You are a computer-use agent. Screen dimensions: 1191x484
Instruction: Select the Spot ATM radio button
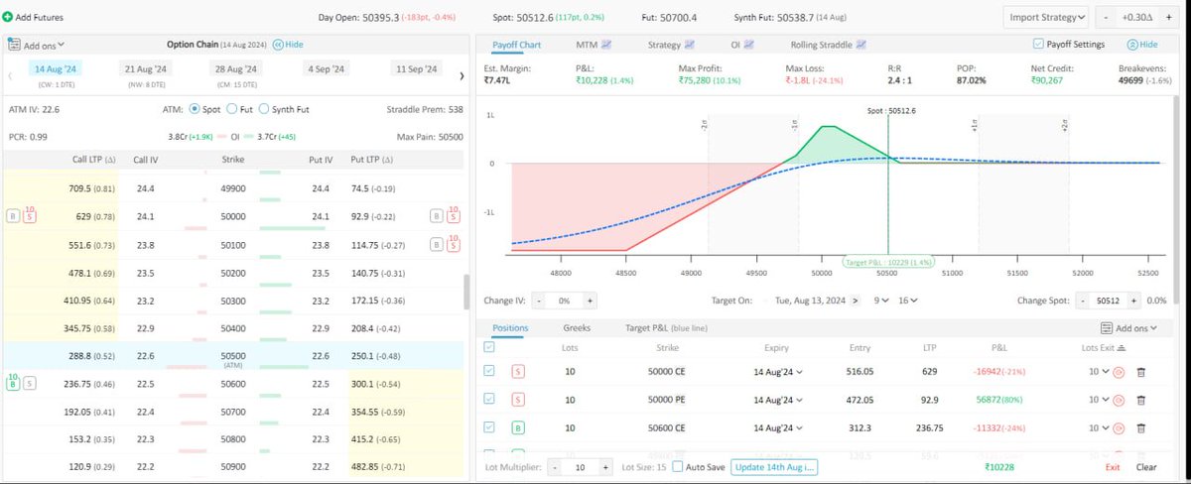point(194,109)
